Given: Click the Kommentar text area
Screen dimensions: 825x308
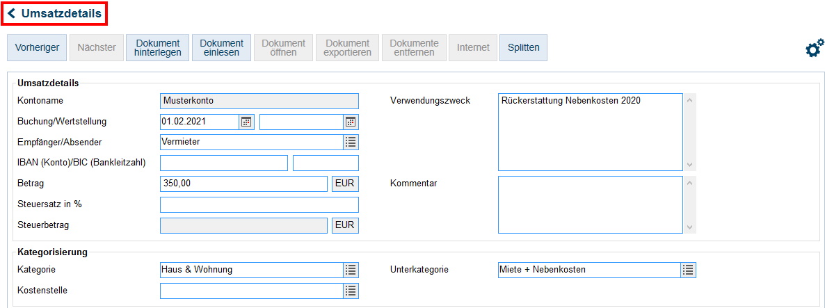Looking at the screenshot, I should point(590,204).
